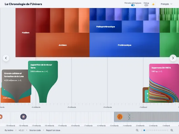Click the DNA helix icon in minimap
Image resolution: width=179 pixels, height=134 pixels.
pyautogui.click(x=129, y=117)
